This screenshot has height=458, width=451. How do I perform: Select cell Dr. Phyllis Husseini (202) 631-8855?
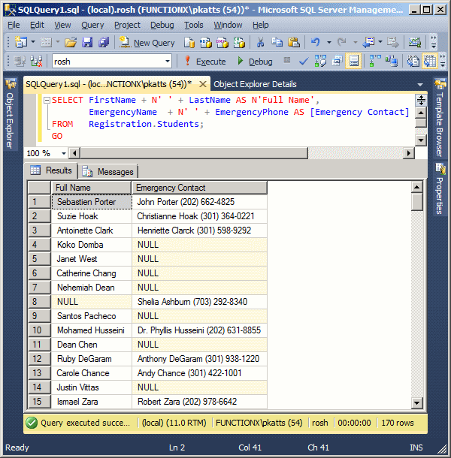point(199,330)
